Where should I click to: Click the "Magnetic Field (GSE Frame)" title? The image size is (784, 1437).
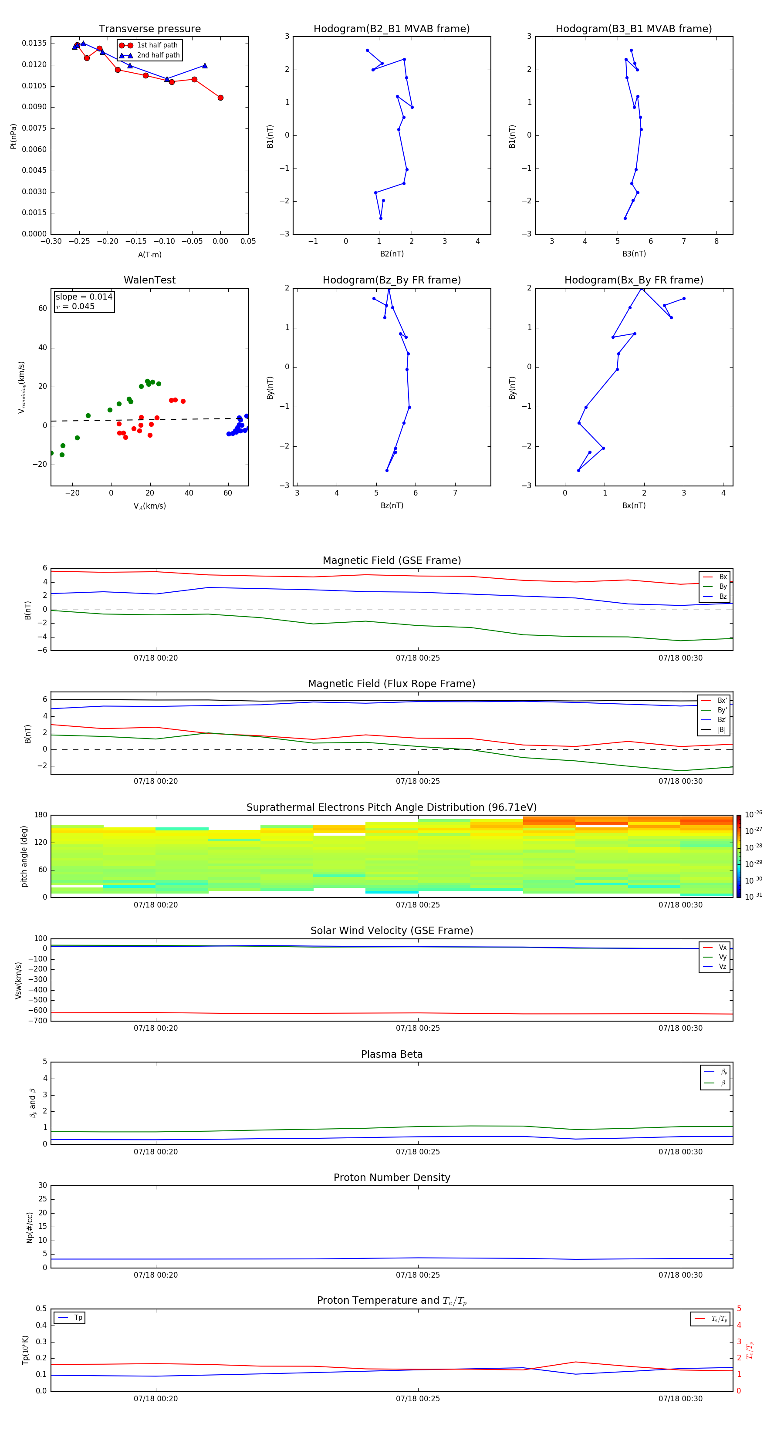tap(392, 560)
